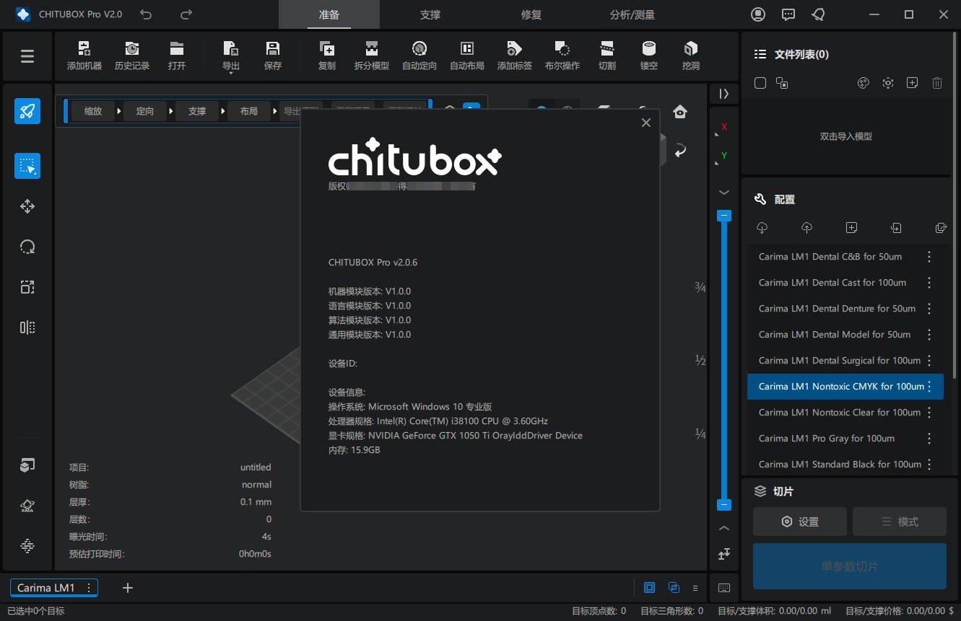The width and height of the screenshot is (961, 621).
Task: Click the 添加标签 (add label) tool
Action: pos(515,56)
